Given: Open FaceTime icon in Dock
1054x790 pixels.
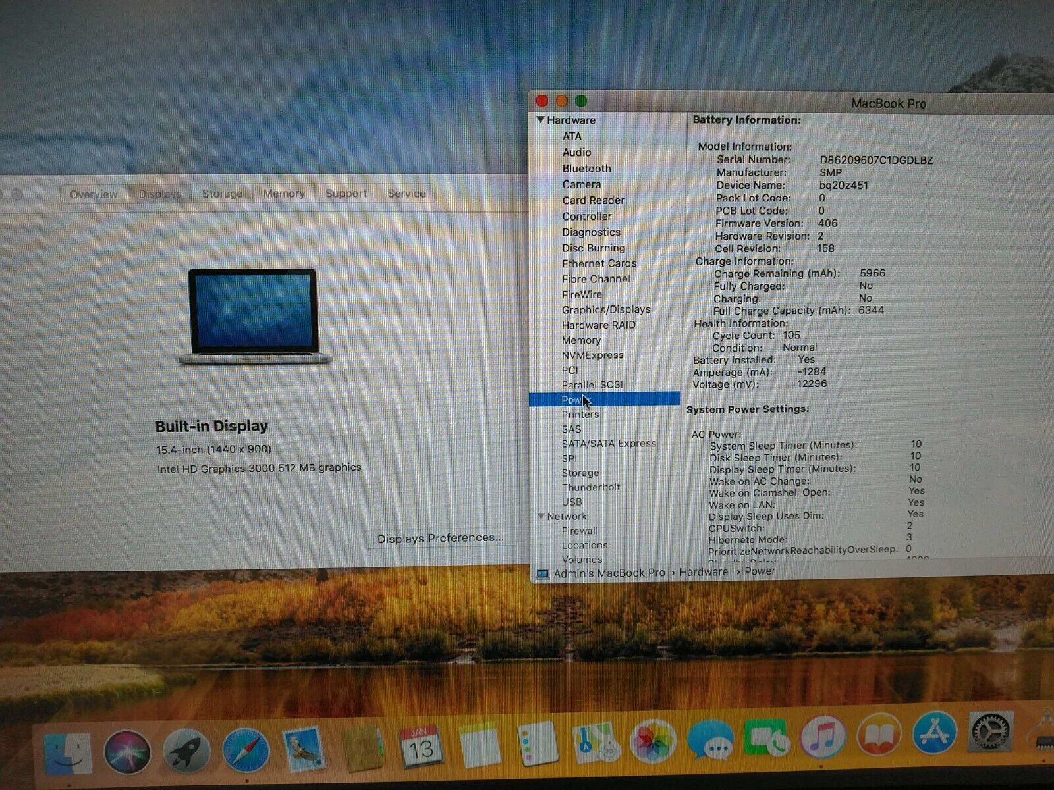Looking at the screenshot, I should point(767,739).
